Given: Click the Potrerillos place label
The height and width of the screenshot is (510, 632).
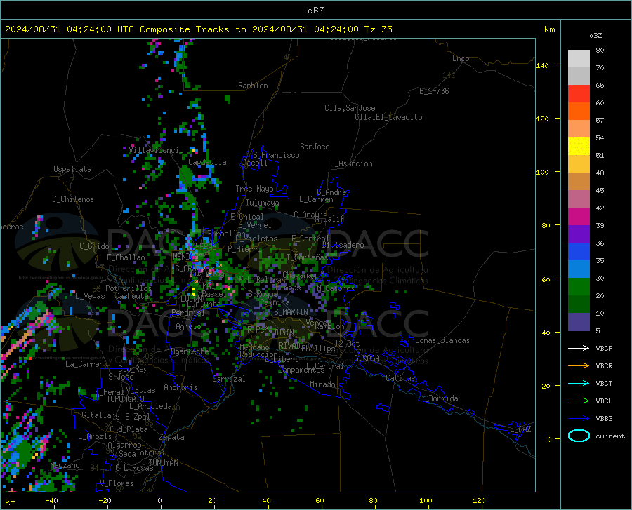Looking at the screenshot, I should [129, 288].
